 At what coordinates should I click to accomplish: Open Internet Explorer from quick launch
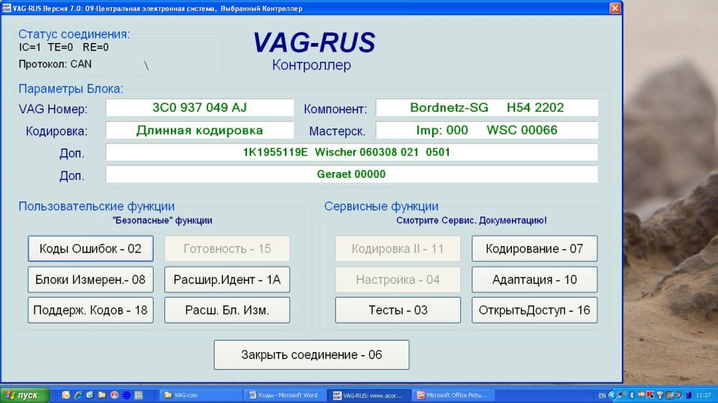pyautogui.click(x=78, y=395)
